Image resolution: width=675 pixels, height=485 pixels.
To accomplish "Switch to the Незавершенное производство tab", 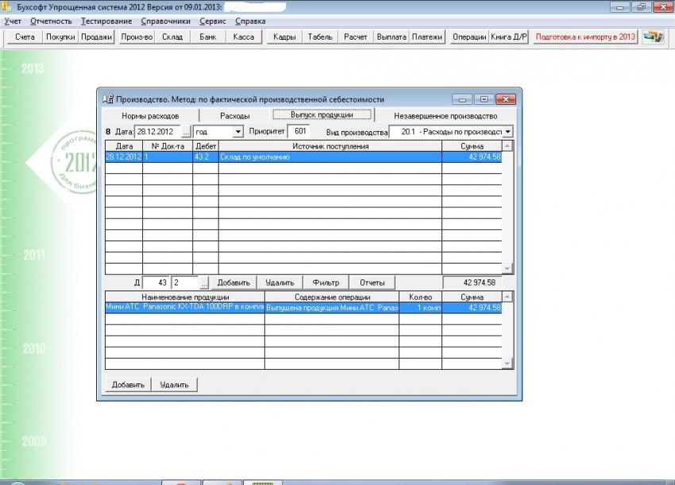I will (445, 116).
